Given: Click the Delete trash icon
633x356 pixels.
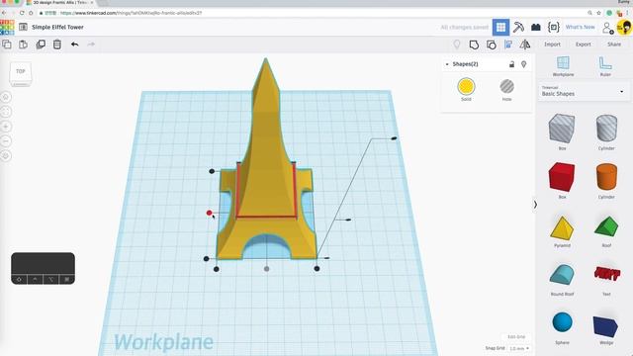Looking at the screenshot, I should pyautogui.click(x=57, y=44).
